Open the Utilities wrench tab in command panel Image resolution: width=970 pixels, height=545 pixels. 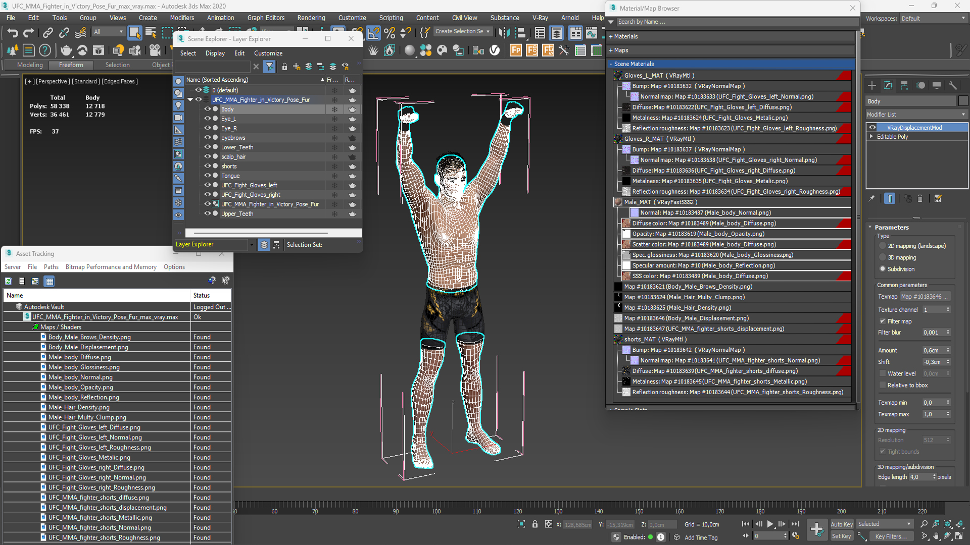[x=952, y=85]
